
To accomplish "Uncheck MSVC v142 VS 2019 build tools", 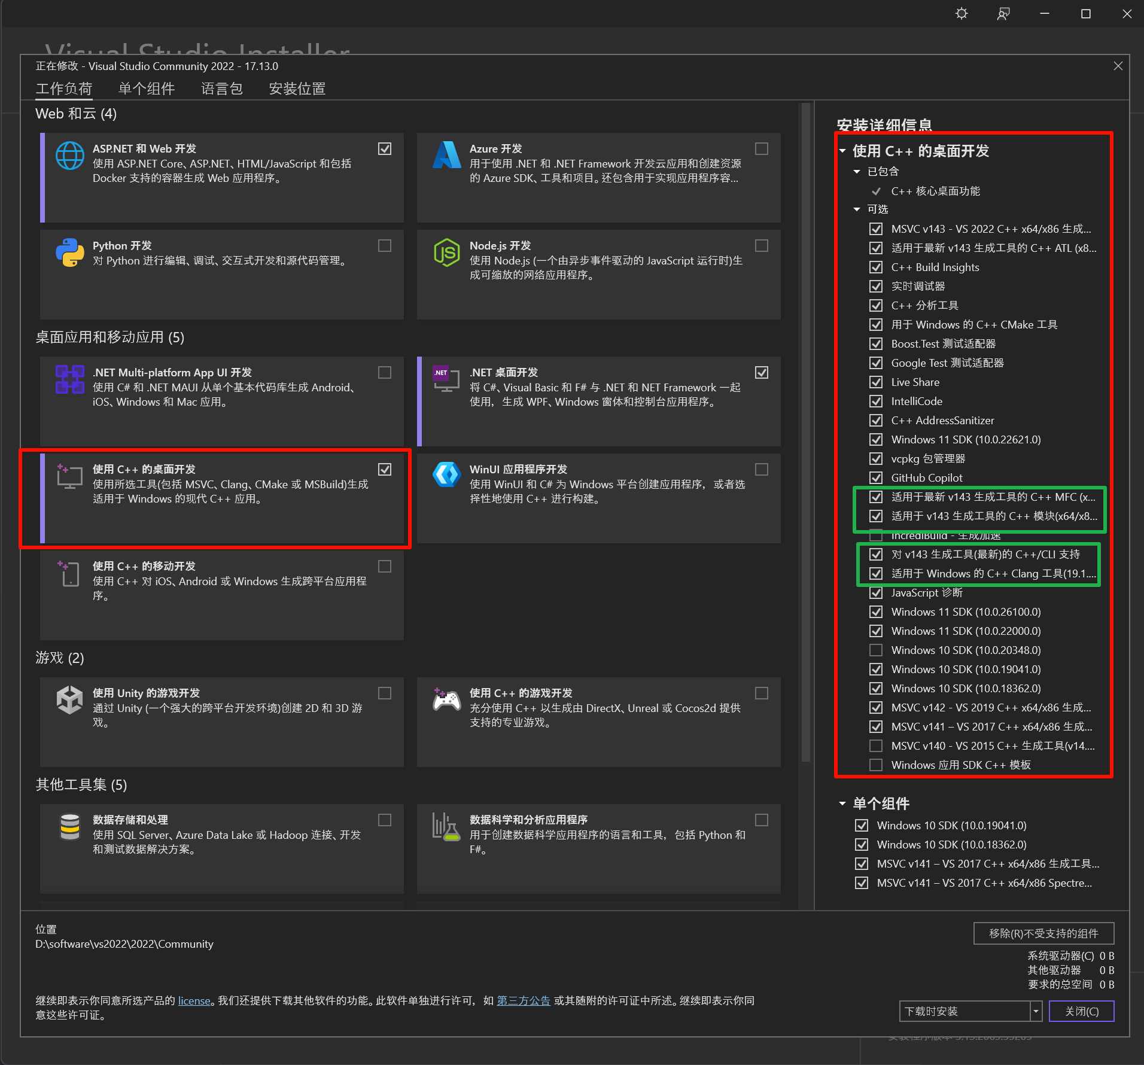I will (x=876, y=707).
